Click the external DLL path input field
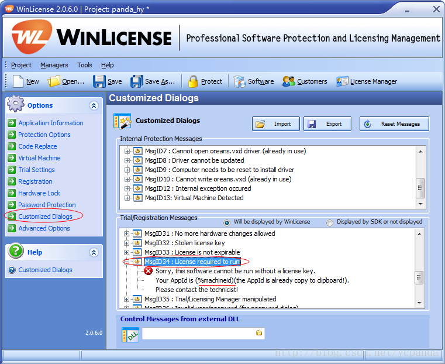The height and width of the screenshot is (364, 445). point(203,333)
